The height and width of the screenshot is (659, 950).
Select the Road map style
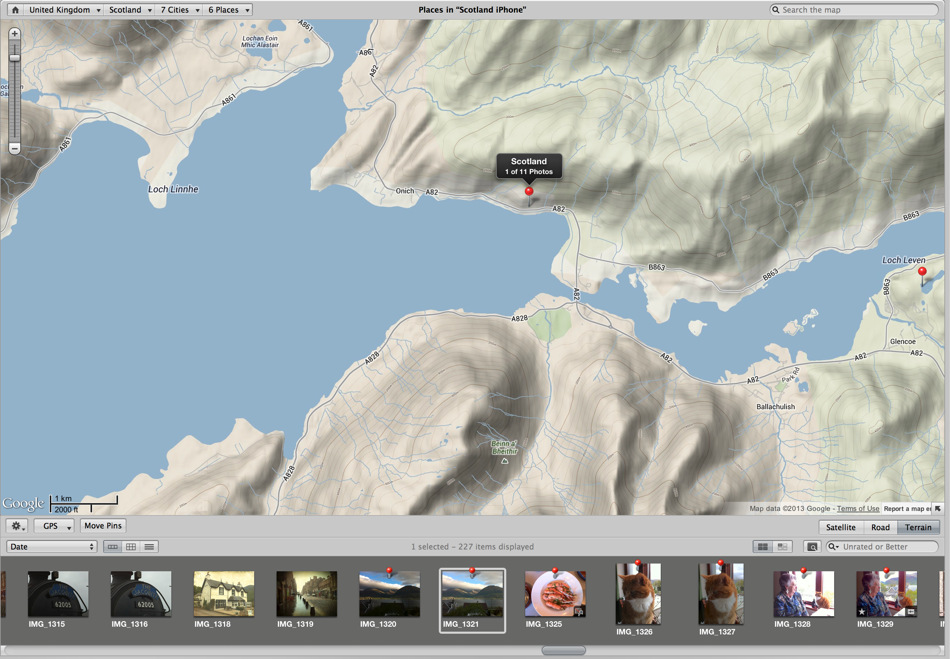[880, 527]
